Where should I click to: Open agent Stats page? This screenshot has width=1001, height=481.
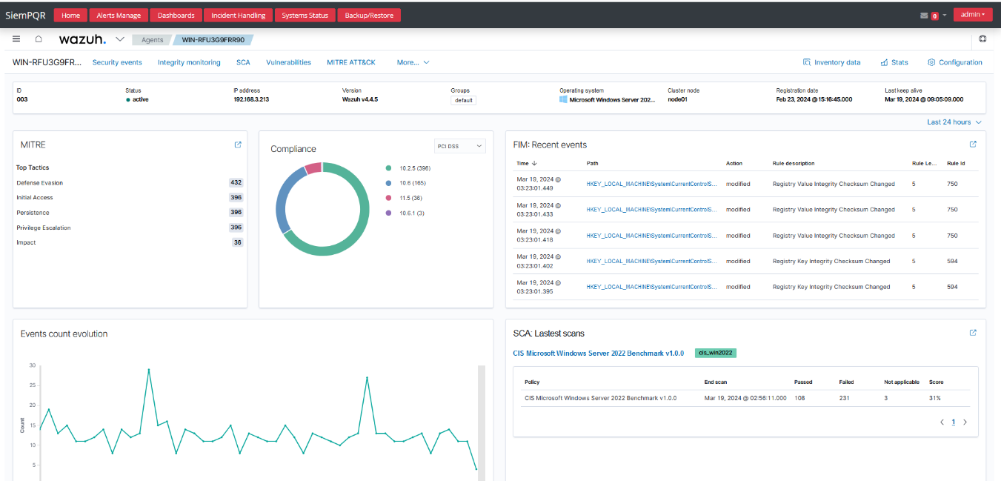click(894, 62)
